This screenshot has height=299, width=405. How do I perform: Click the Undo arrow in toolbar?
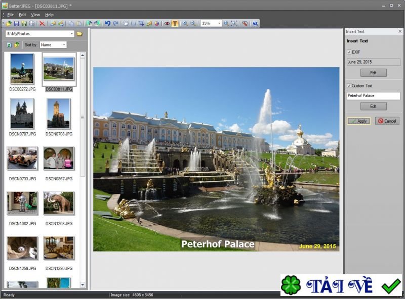coord(107,23)
